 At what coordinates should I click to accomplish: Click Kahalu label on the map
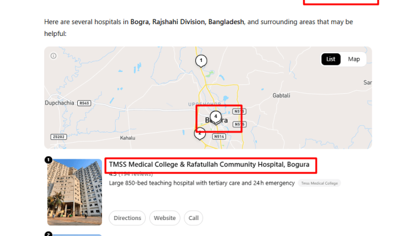pyautogui.click(x=127, y=137)
